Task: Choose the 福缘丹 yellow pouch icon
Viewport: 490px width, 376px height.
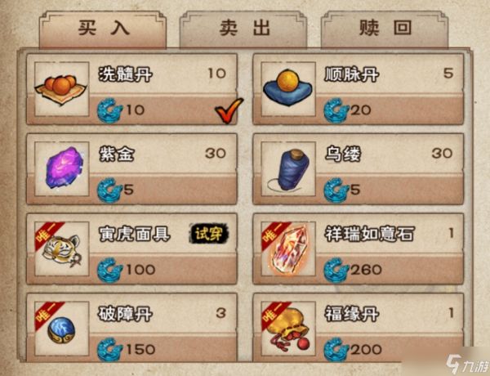Action: (287, 329)
